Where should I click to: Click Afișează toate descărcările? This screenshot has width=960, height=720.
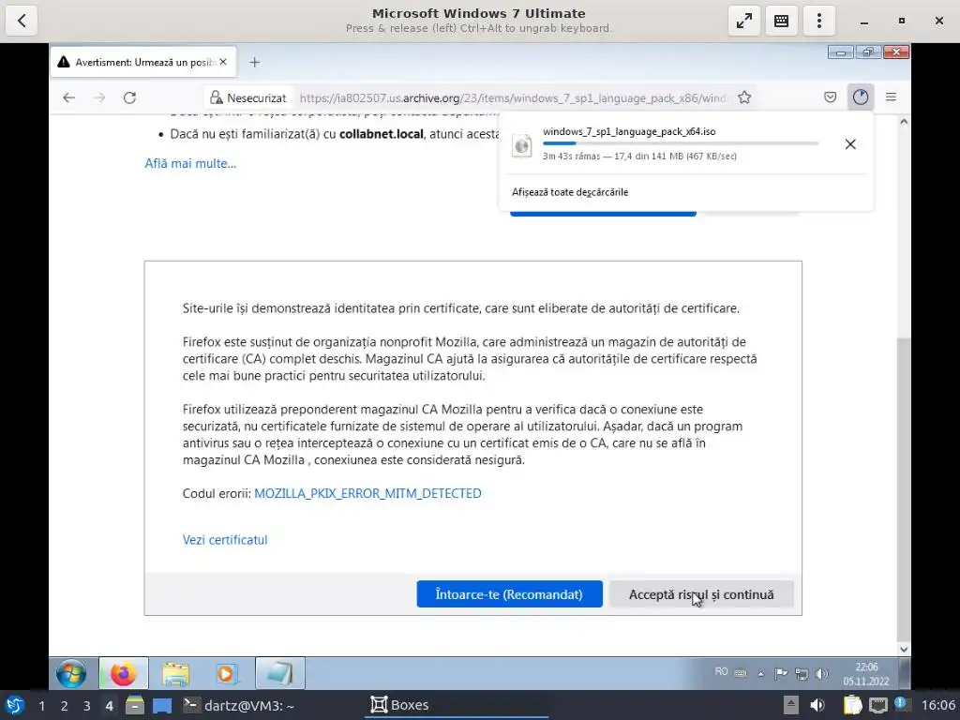coord(570,192)
